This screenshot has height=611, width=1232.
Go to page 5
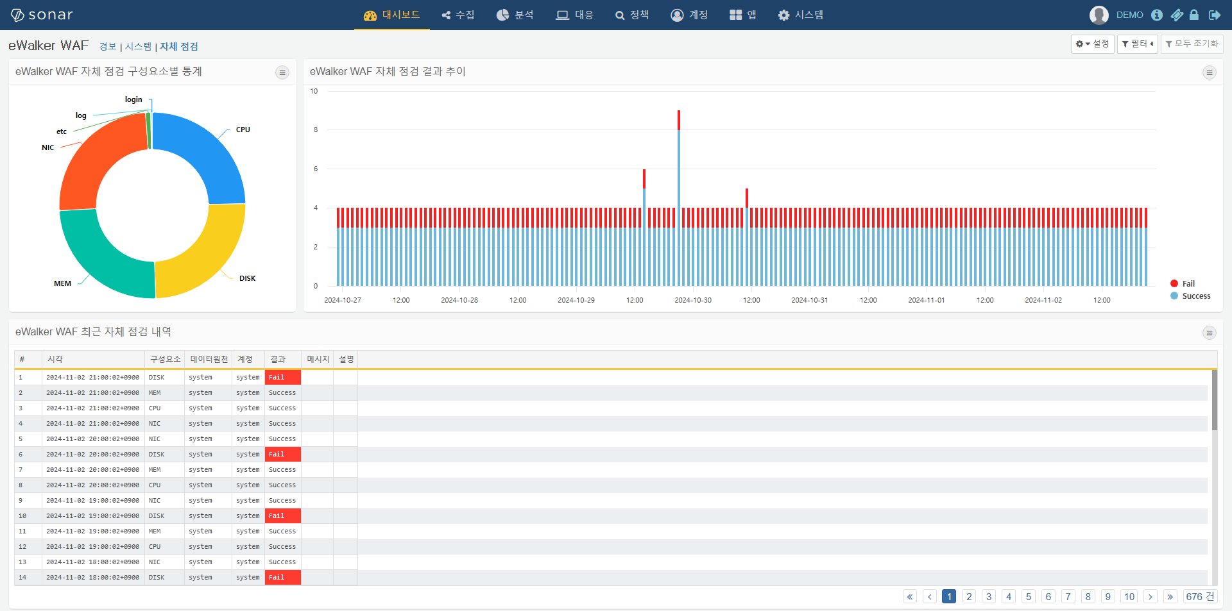point(1029,596)
